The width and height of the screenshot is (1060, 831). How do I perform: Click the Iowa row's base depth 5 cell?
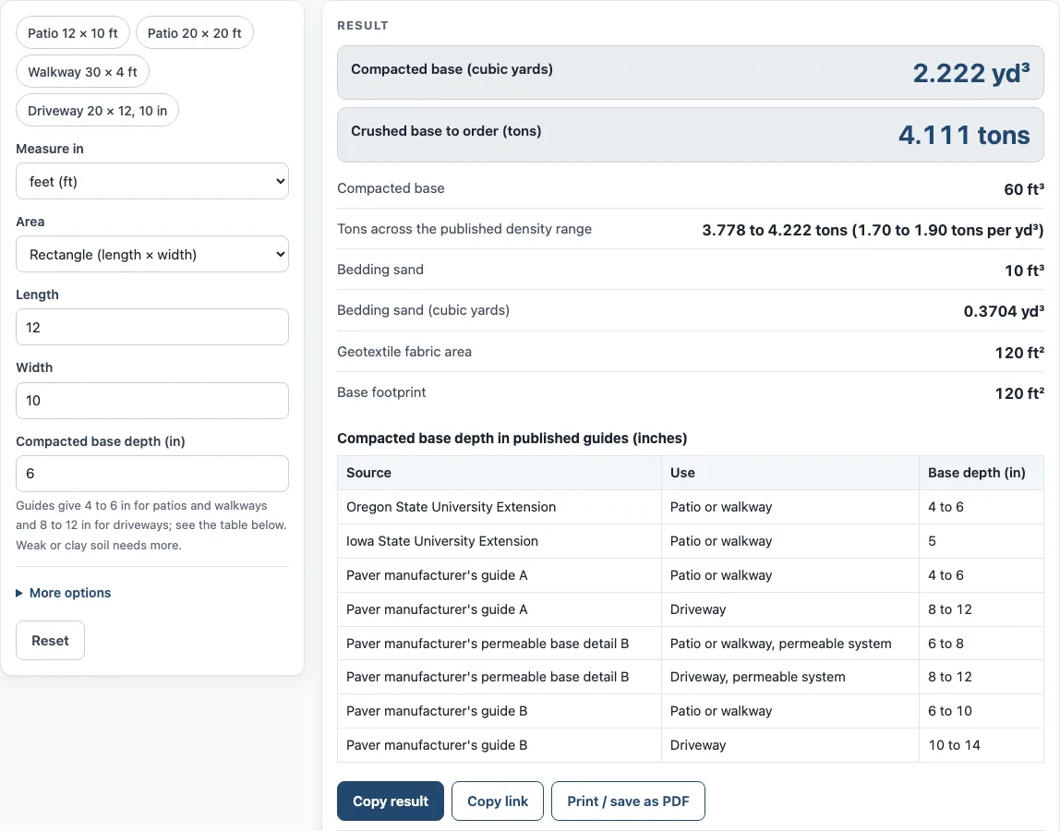981,541
